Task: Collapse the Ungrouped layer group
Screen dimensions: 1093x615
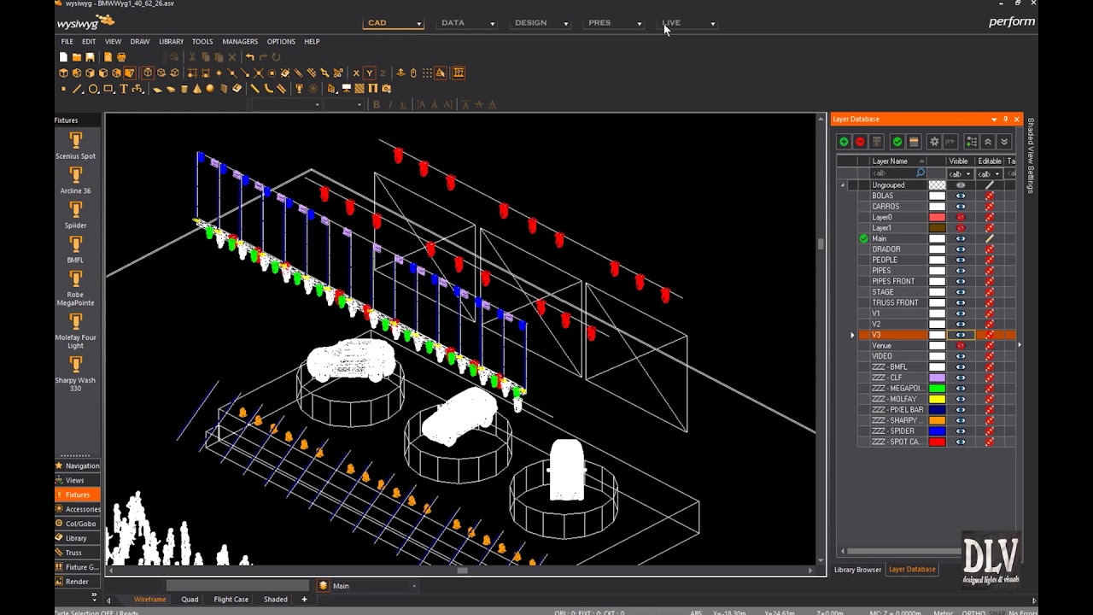Action: 843,185
